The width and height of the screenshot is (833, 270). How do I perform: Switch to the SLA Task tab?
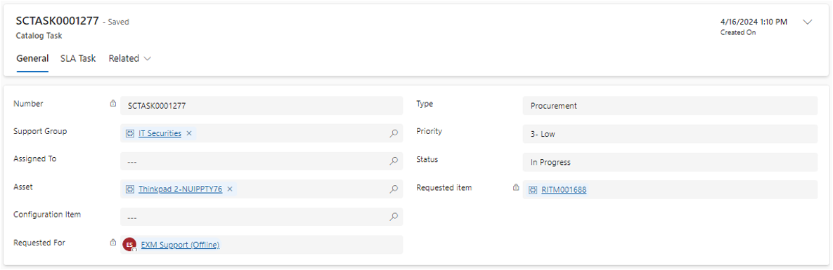click(x=78, y=58)
